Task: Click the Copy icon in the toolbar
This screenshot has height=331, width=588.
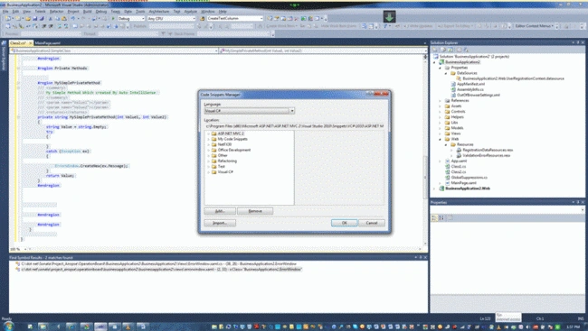Action: pyautogui.click(x=57, y=18)
